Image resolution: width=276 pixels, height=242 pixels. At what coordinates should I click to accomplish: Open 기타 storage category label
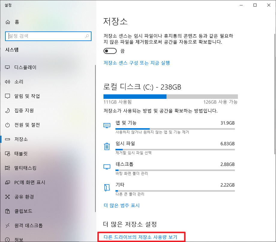click(120, 185)
